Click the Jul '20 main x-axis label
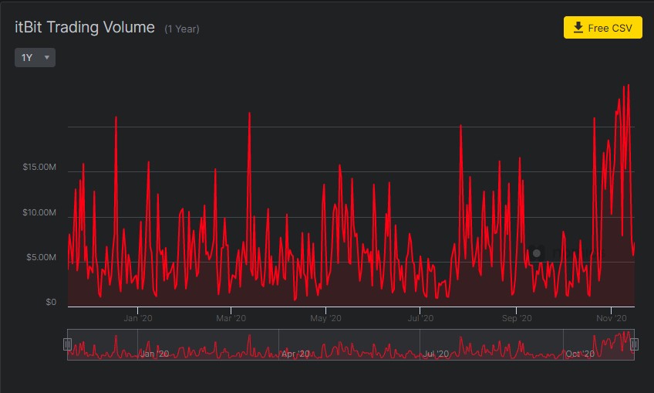This screenshot has width=654, height=393. tap(420, 318)
